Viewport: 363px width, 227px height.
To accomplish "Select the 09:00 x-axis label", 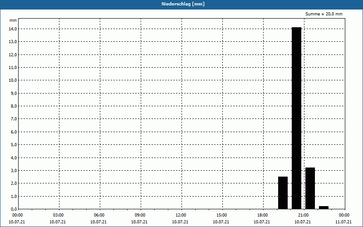I will pyautogui.click(x=140, y=215).
